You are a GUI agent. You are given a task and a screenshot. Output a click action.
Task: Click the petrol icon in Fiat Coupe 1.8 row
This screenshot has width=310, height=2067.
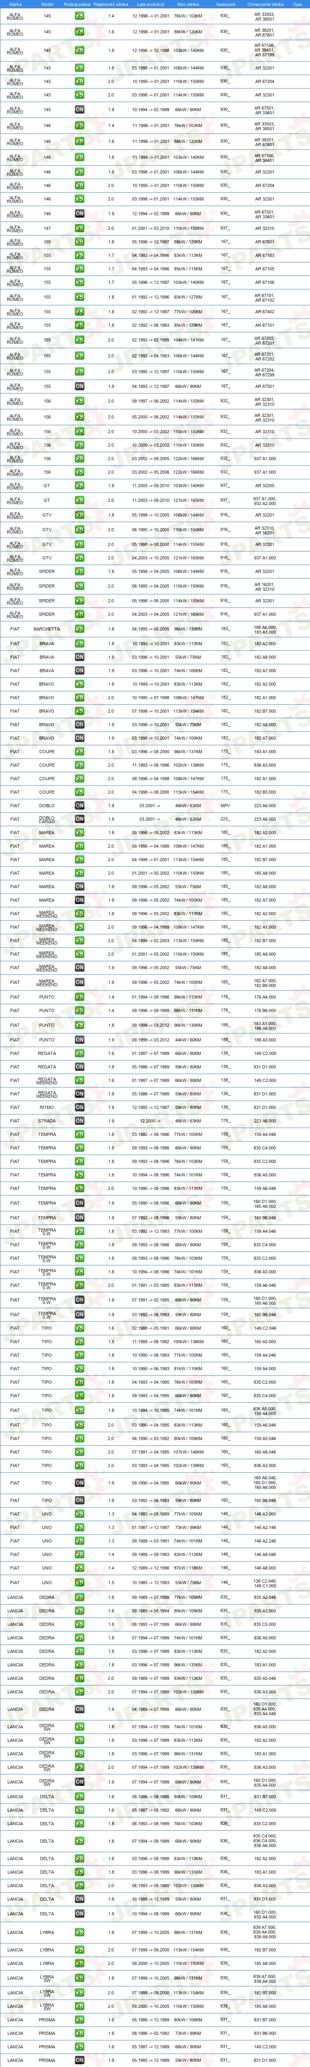click(x=79, y=752)
